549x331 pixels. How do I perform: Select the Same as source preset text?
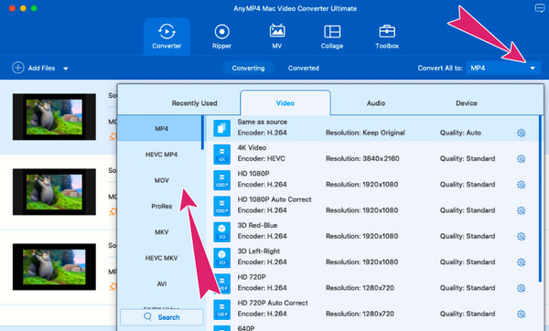[263, 122]
